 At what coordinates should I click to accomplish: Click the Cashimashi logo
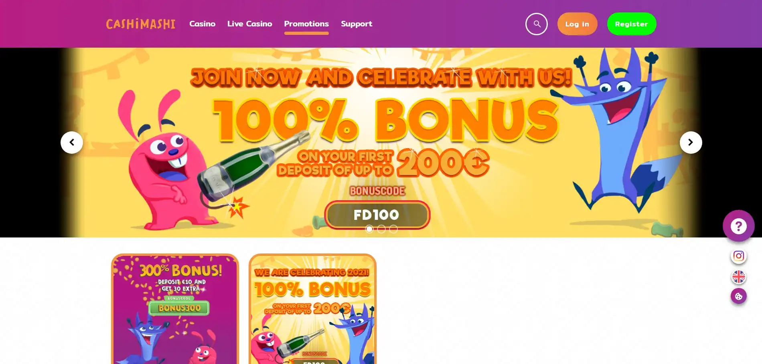140,24
